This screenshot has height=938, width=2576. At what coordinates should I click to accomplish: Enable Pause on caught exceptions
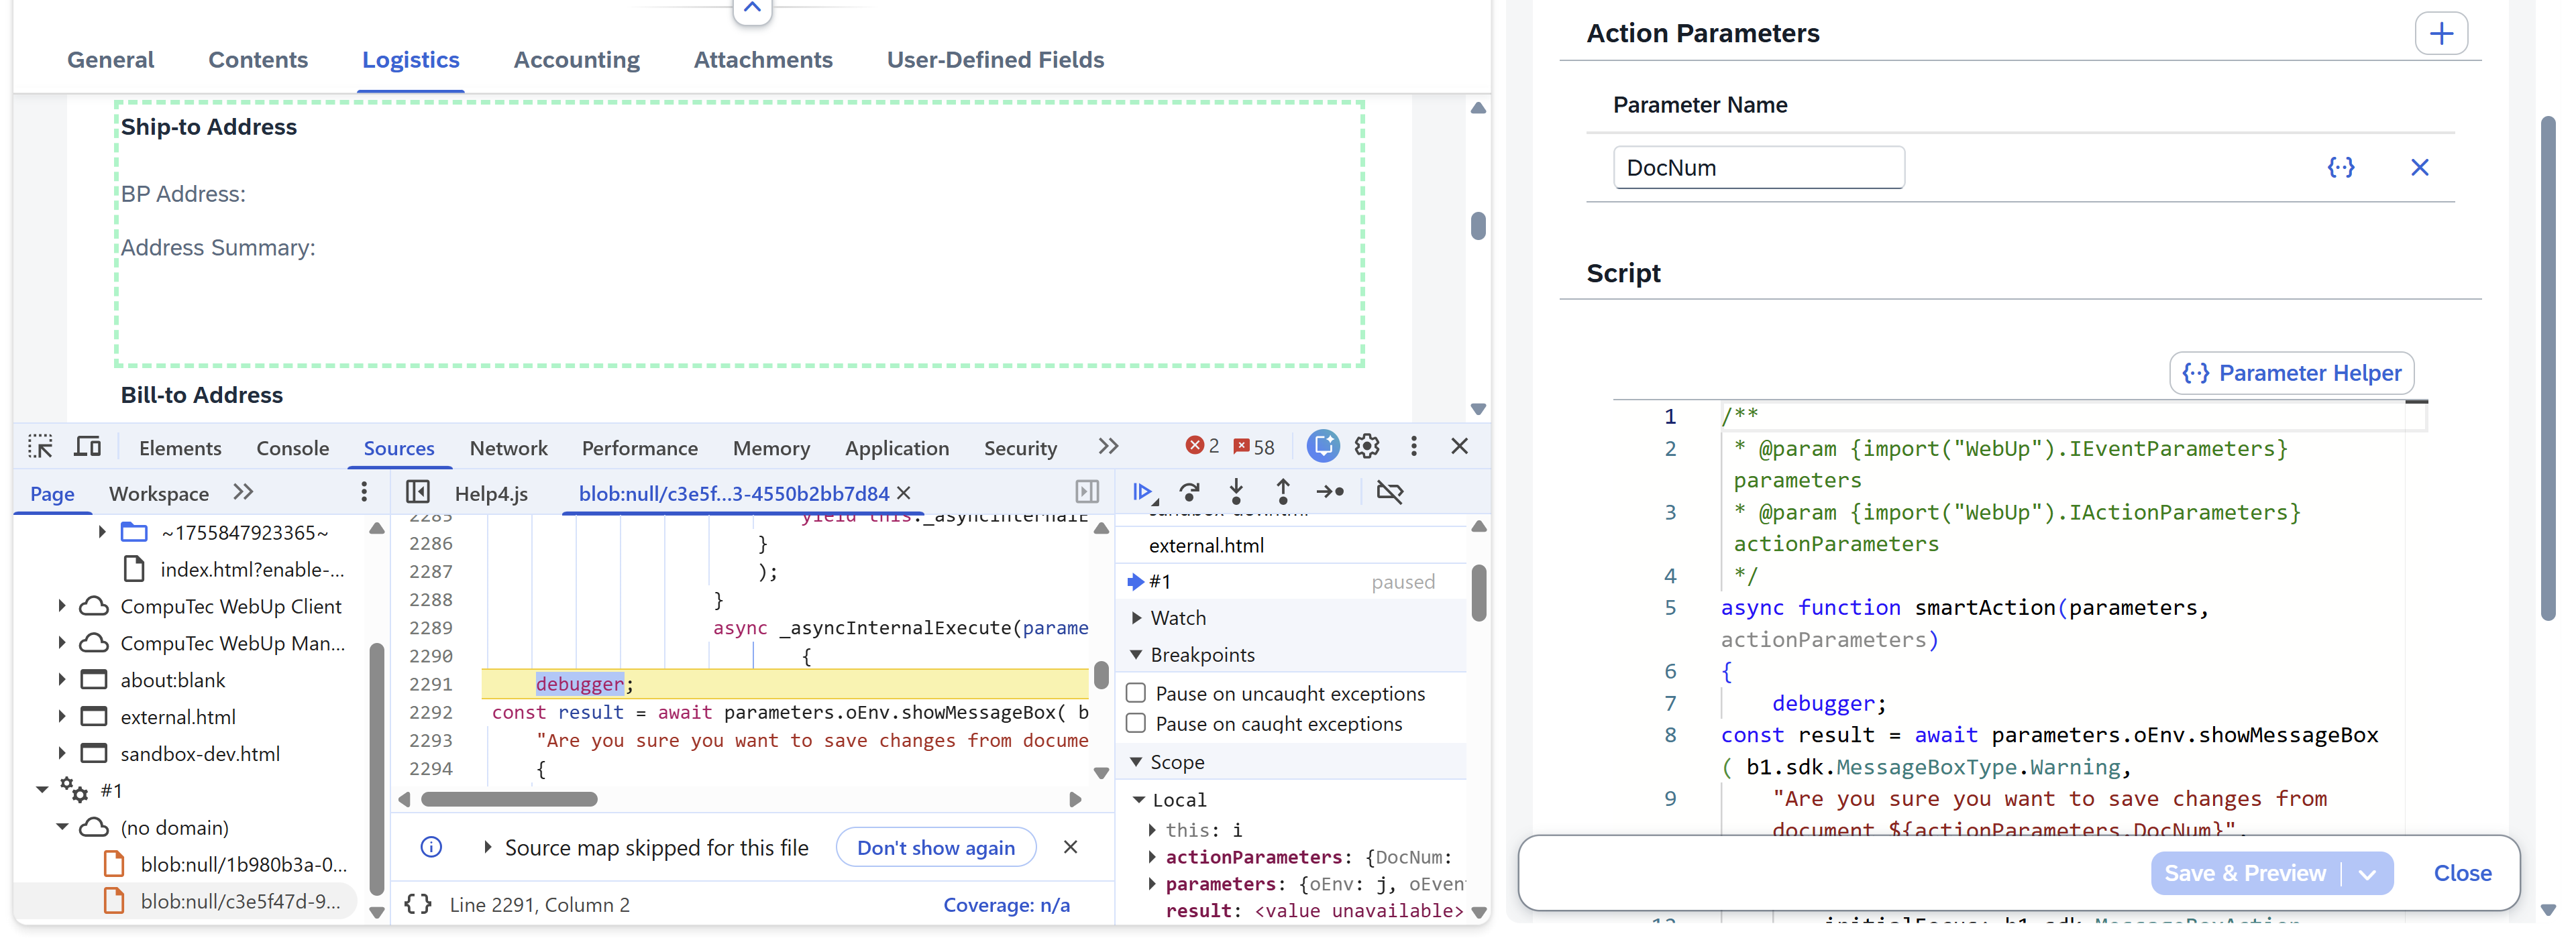tap(1136, 723)
